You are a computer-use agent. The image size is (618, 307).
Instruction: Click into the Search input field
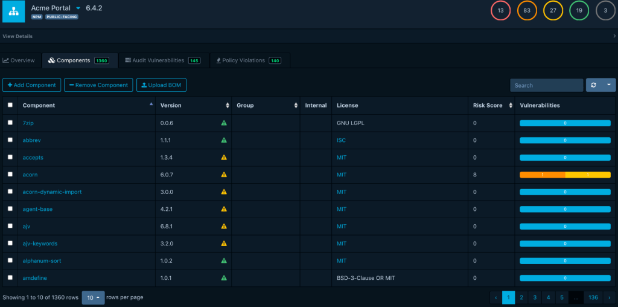[x=546, y=85]
